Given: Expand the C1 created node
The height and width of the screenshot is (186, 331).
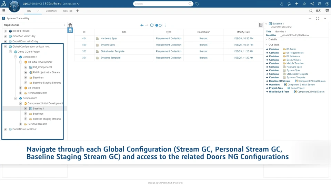Looking at the screenshot, I should pos(21,88).
